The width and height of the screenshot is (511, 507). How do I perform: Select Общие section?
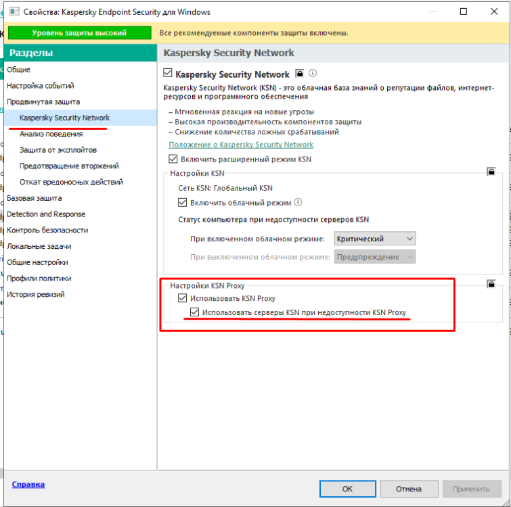[80, 70]
